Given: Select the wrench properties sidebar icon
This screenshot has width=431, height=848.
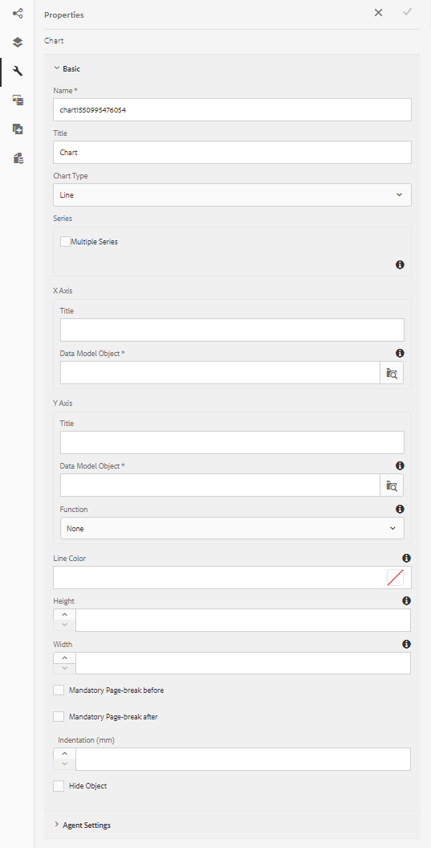Looking at the screenshot, I should [18, 71].
